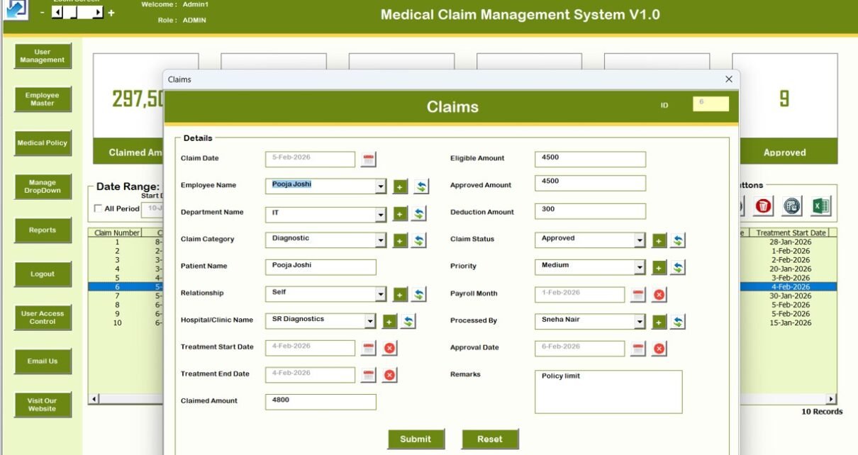Open the Relationship dropdown list
The height and width of the screenshot is (455, 858).
tap(381, 294)
